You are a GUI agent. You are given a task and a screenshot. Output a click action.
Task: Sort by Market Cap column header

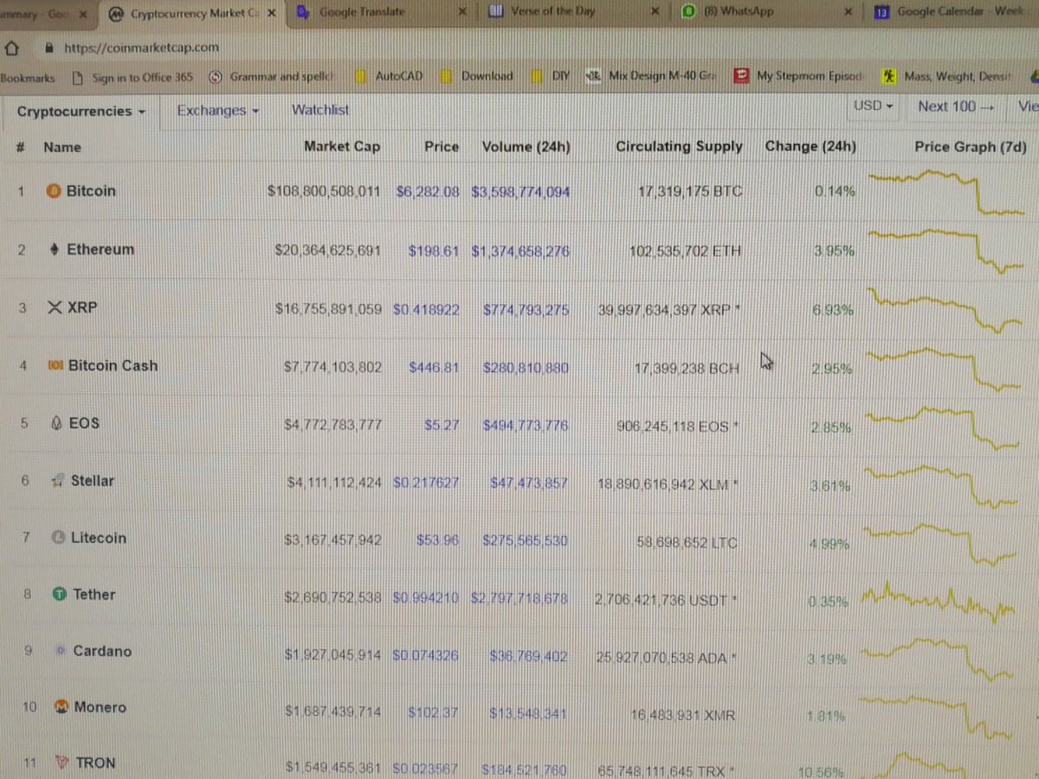coord(342,147)
